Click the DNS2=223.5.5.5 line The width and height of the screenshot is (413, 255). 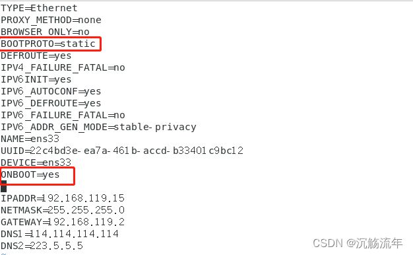tap(42, 246)
